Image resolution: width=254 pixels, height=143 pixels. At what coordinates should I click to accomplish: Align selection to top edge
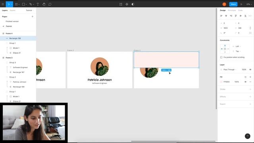tap(236, 16)
